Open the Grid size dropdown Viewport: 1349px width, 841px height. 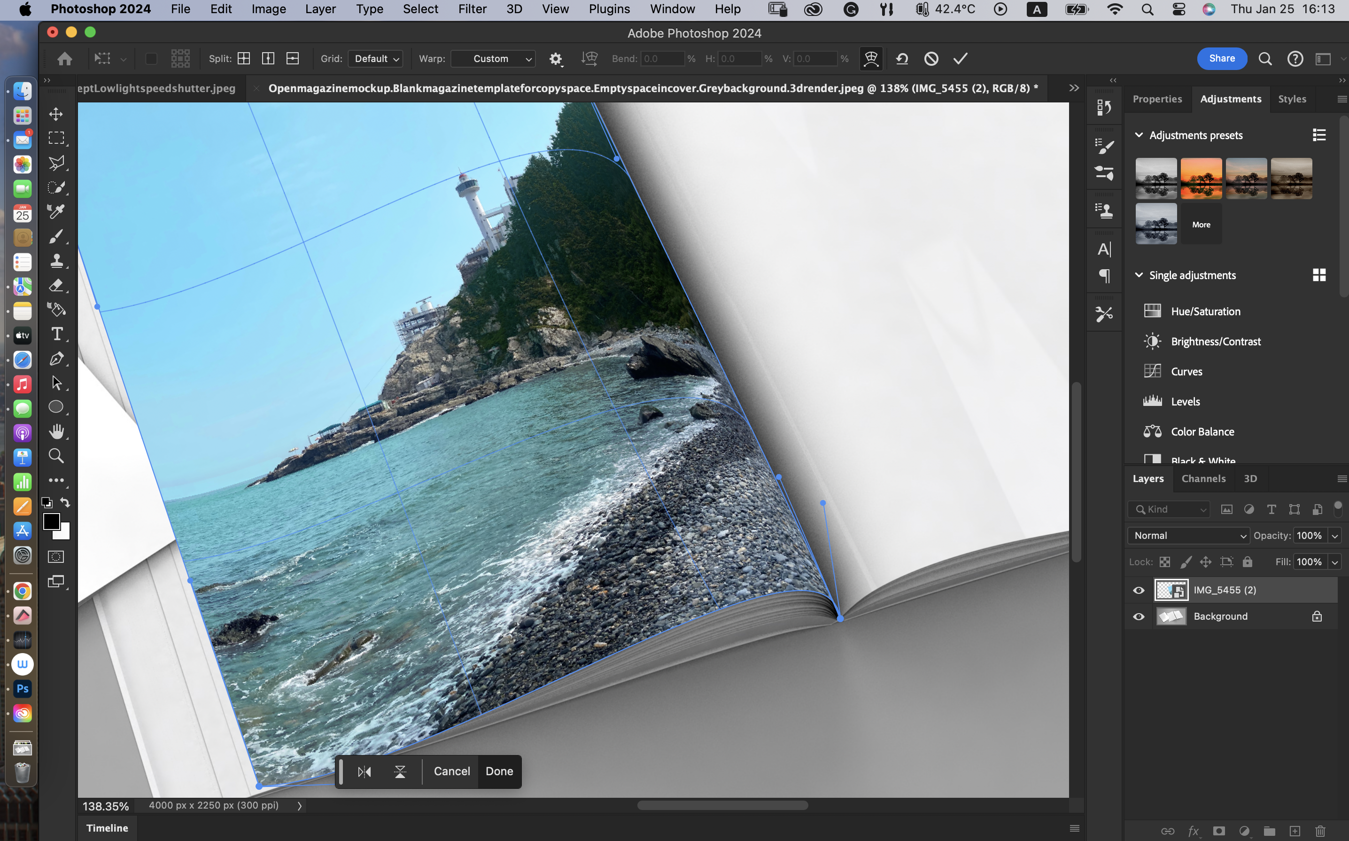tap(375, 58)
